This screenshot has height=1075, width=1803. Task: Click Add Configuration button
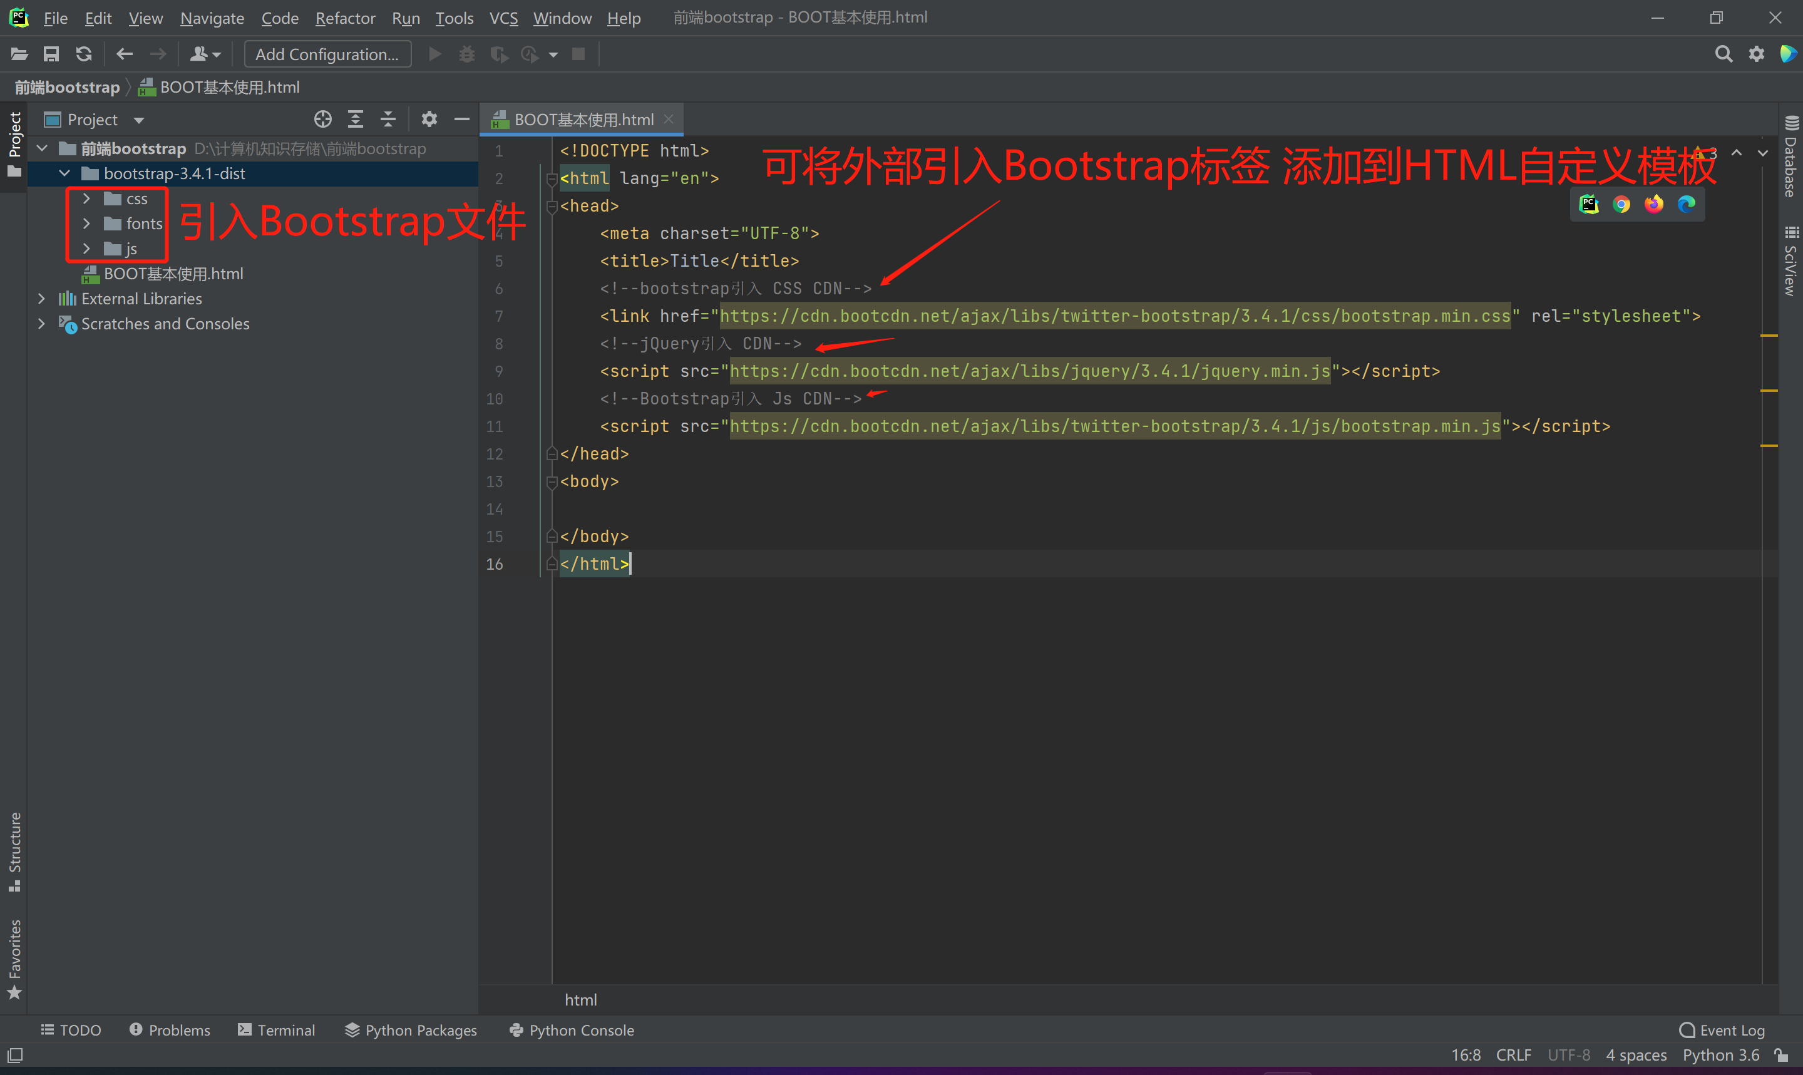(327, 54)
